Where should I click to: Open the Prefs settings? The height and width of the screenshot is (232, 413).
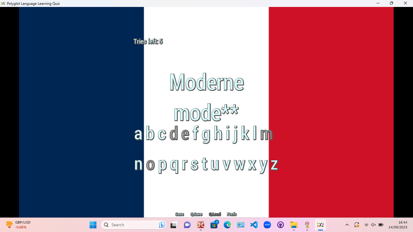[232, 214]
